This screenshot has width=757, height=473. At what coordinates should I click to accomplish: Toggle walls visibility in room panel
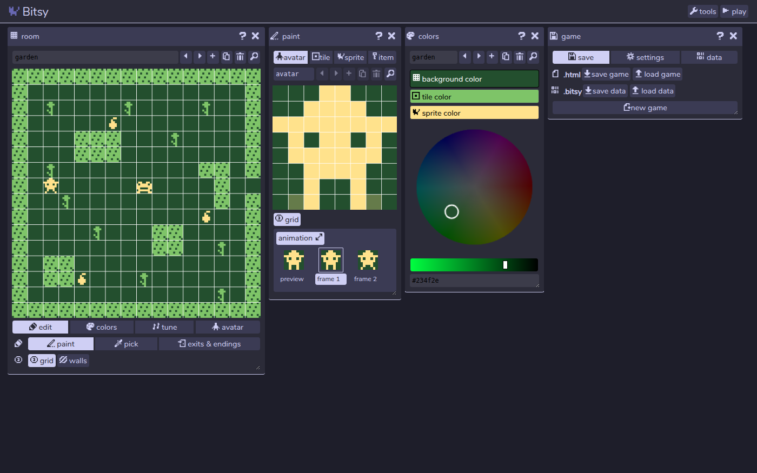[73, 361]
